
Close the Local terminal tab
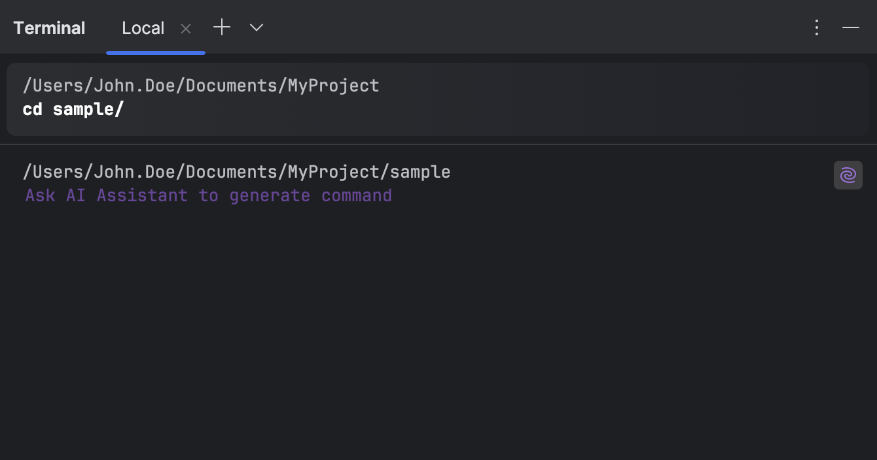185,28
